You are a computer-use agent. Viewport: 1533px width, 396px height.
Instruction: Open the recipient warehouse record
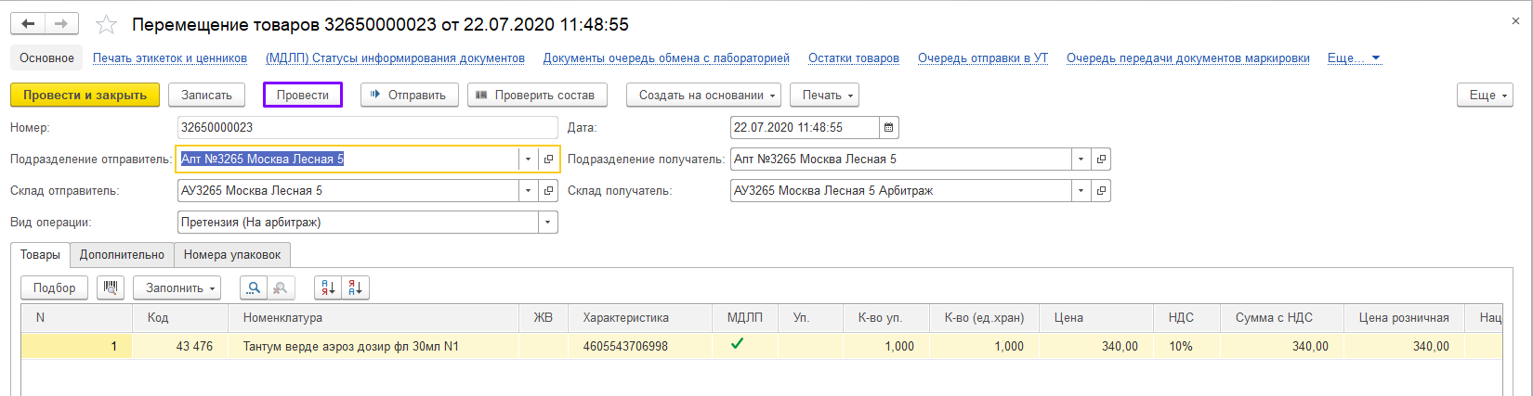coord(1101,191)
